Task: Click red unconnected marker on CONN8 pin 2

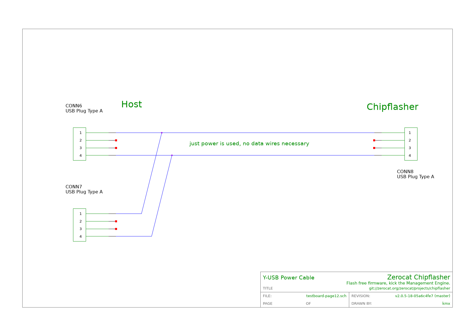Action: [374, 140]
